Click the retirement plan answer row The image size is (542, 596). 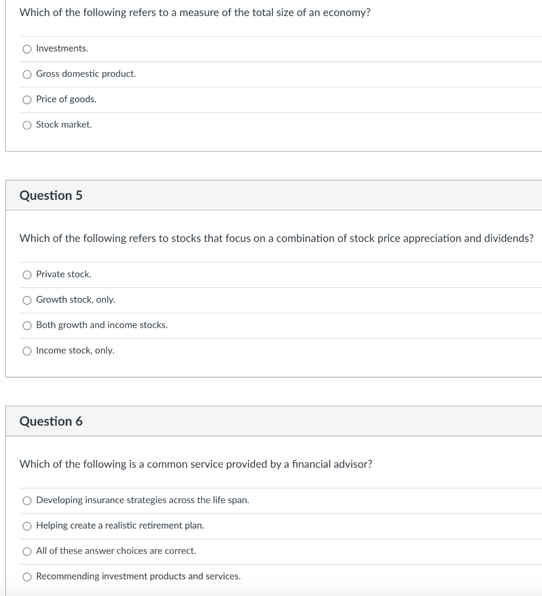[x=119, y=525]
